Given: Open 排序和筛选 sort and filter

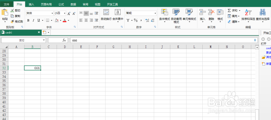Looking at the screenshot, I should click(x=248, y=16).
